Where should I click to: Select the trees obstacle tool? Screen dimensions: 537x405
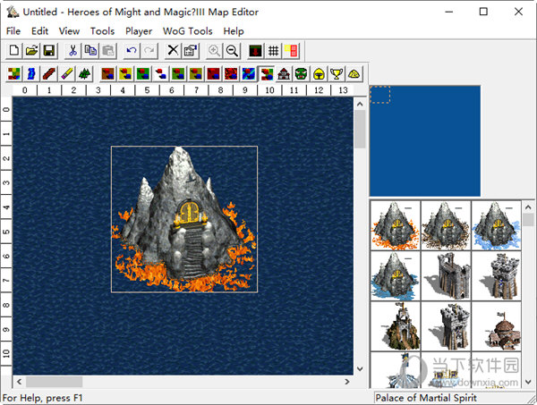[x=84, y=73]
